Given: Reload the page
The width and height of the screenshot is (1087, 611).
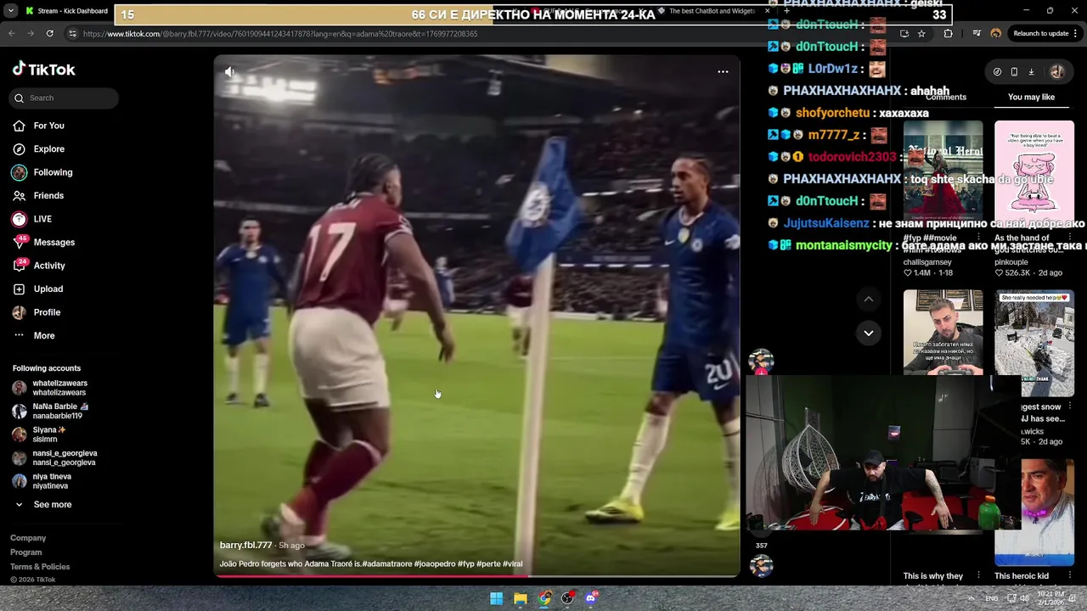Looking at the screenshot, I should 50,33.
